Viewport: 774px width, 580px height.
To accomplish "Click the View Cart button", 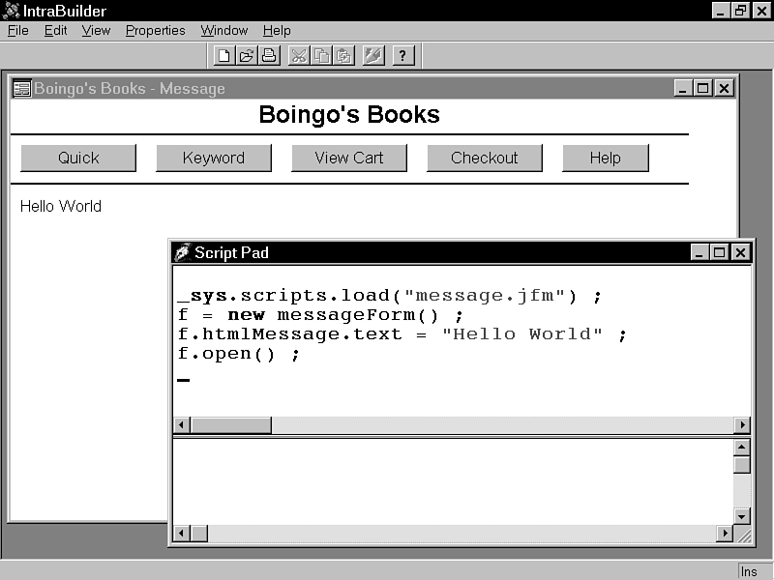I will 349,158.
